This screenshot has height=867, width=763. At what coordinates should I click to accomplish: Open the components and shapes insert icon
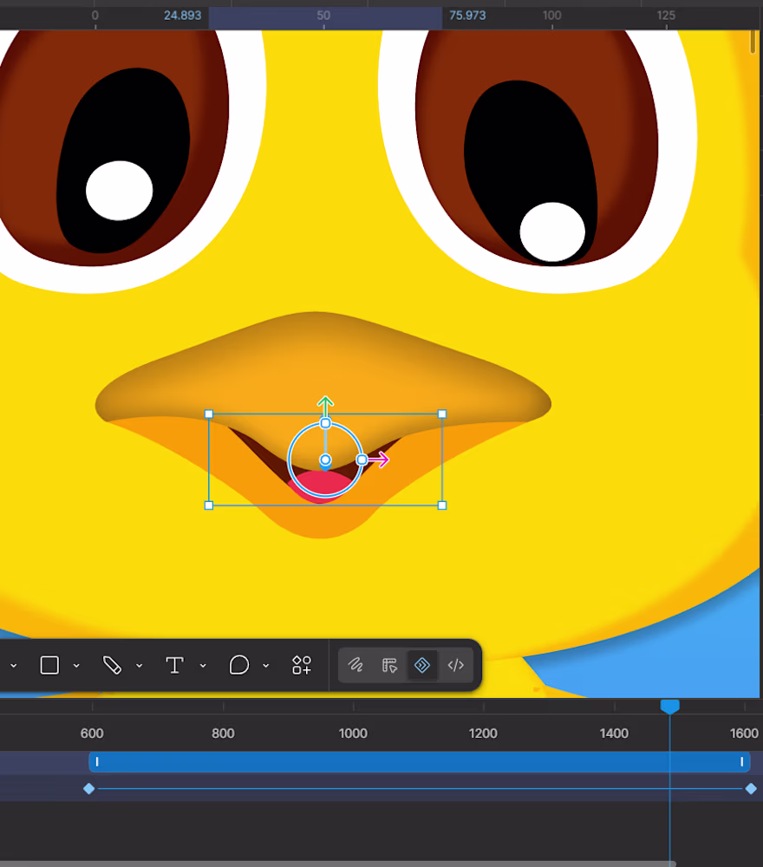[302, 665]
